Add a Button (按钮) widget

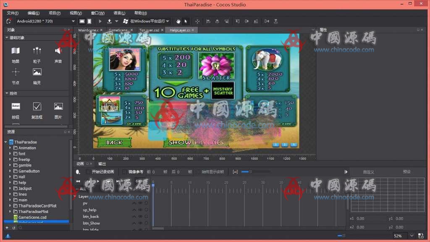point(16,110)
